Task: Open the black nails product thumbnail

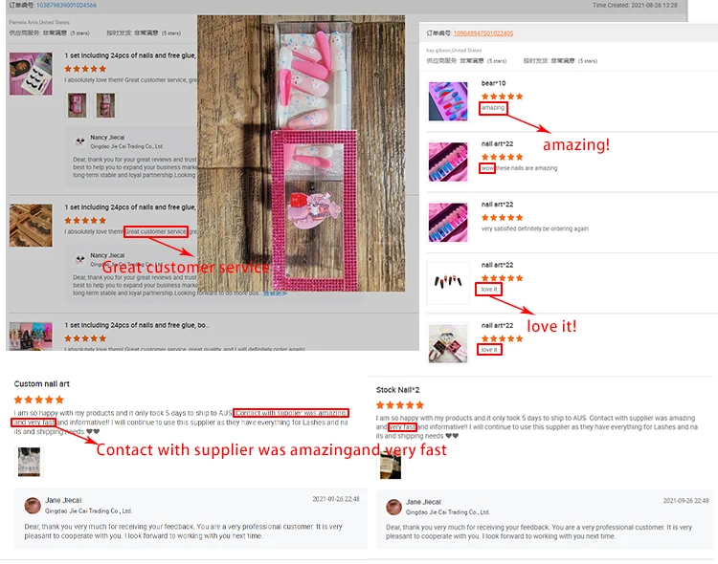Action: coord(448,283)
